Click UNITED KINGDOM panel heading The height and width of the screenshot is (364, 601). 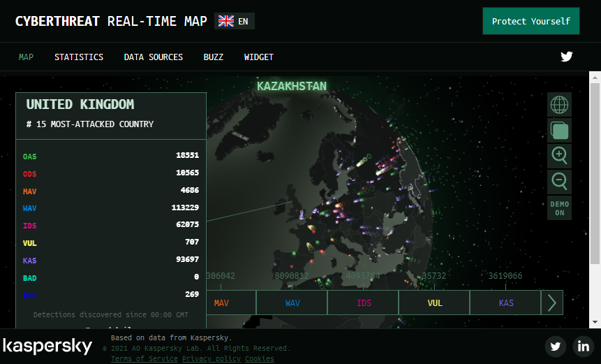[80, 104]
